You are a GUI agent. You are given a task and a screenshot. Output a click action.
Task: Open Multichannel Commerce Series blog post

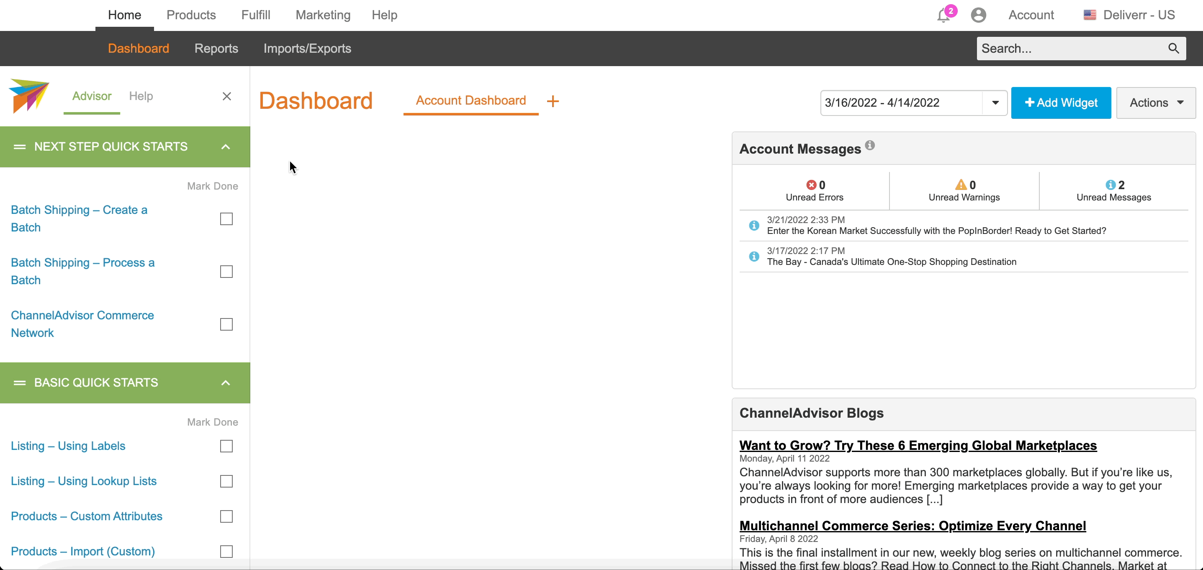(x=913, y=526)
